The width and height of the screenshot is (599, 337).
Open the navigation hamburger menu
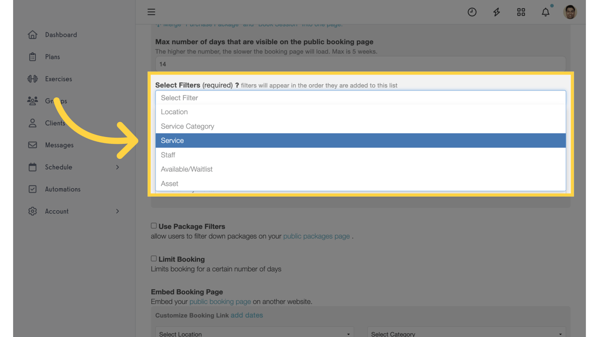151,12
